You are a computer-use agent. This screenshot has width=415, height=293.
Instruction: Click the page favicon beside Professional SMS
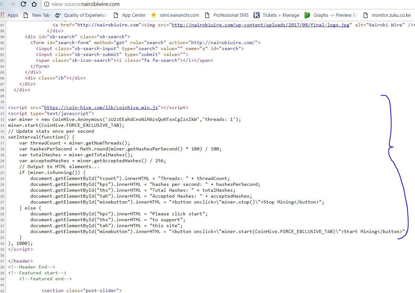(x=207, y=15)
